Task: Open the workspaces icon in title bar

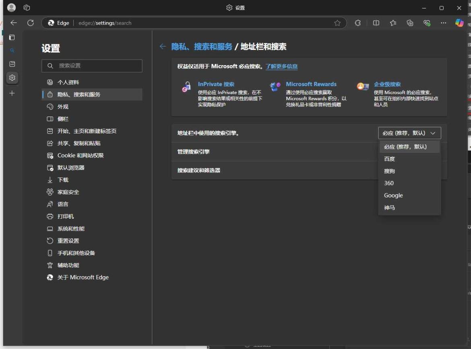Action: point(27,8)
